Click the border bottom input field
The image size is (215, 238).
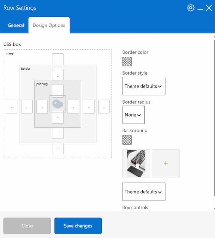[58, 133]
